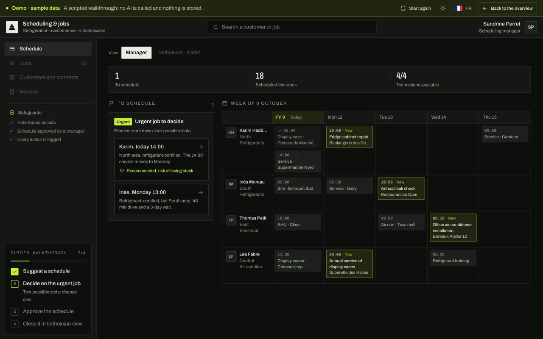The height and width of the screenshot is (339, 543).
Task: Click the Schedule calendar icon in sidebar
Action: [x=12, y=49]
